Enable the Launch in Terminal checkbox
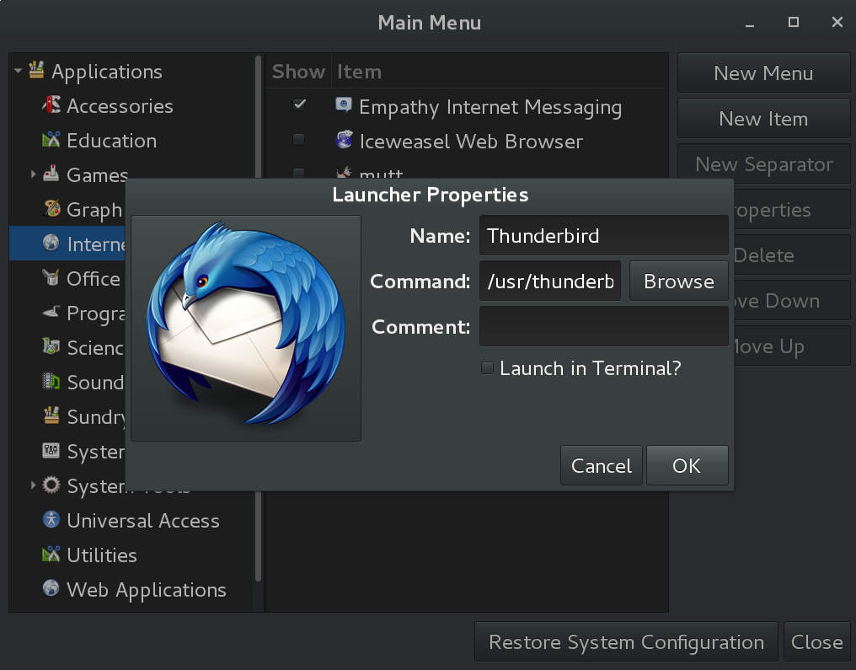The width and height of the screenshot is (856, 670). click(x=488, y=367)
